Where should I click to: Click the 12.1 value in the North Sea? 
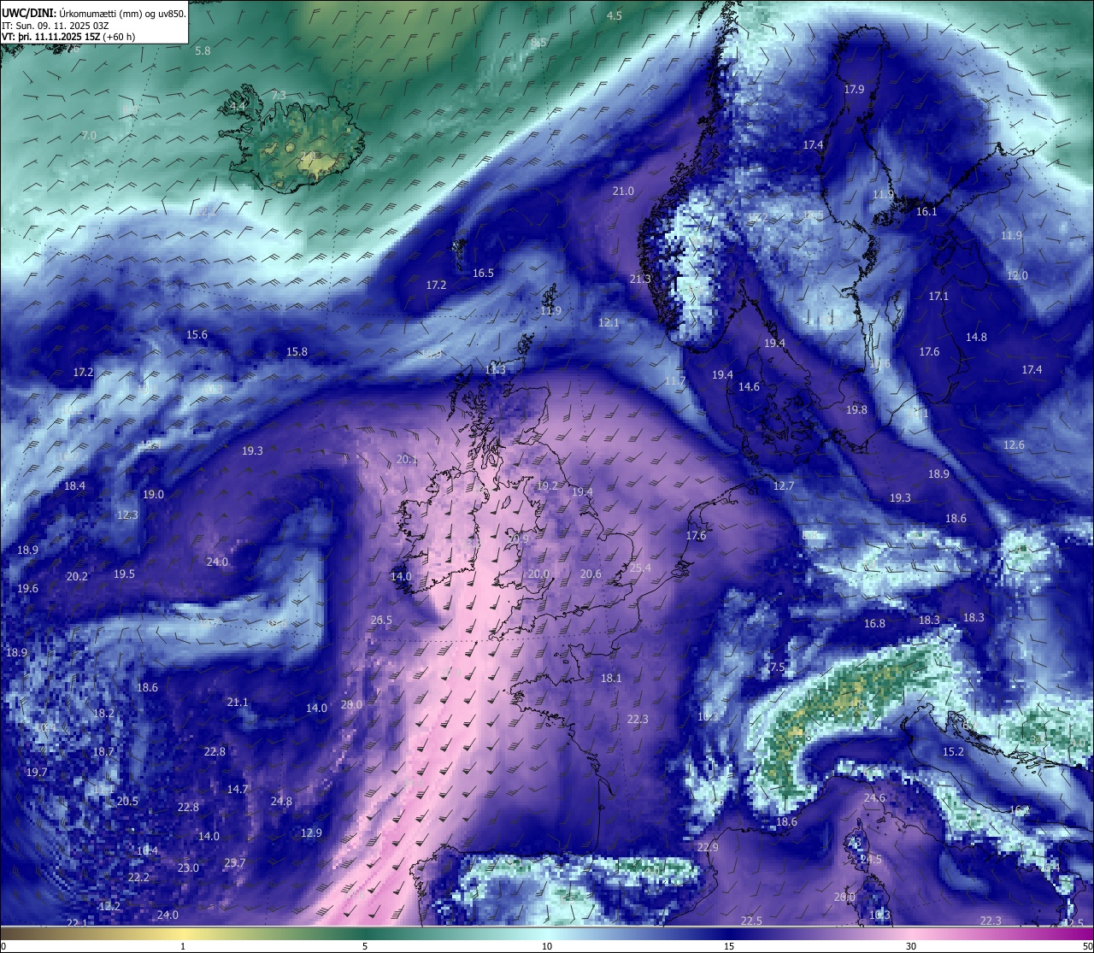609,323
